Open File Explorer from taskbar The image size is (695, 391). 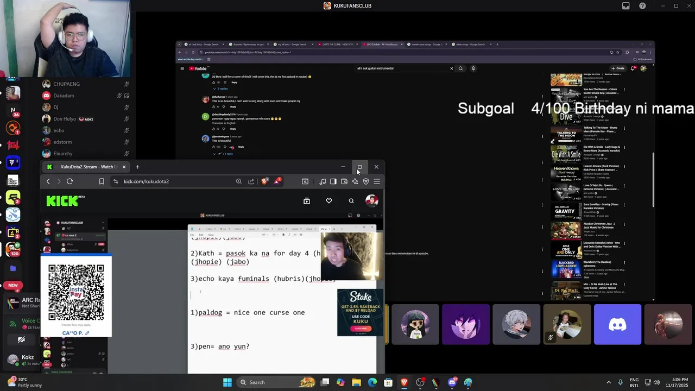pos(356,382)
